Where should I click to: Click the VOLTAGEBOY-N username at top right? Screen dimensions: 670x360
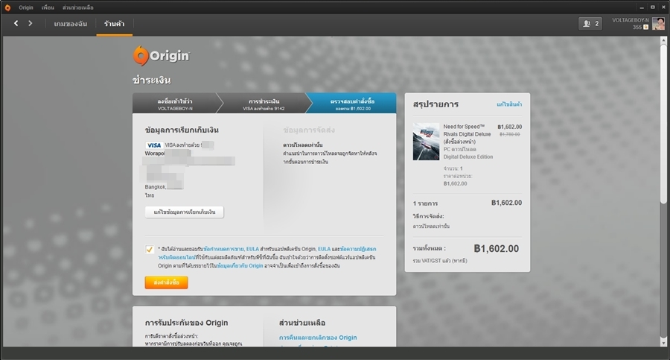coord(630,20)
